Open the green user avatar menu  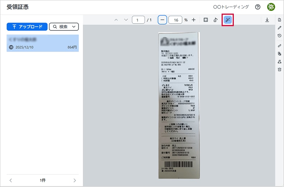tap(271, 7)
